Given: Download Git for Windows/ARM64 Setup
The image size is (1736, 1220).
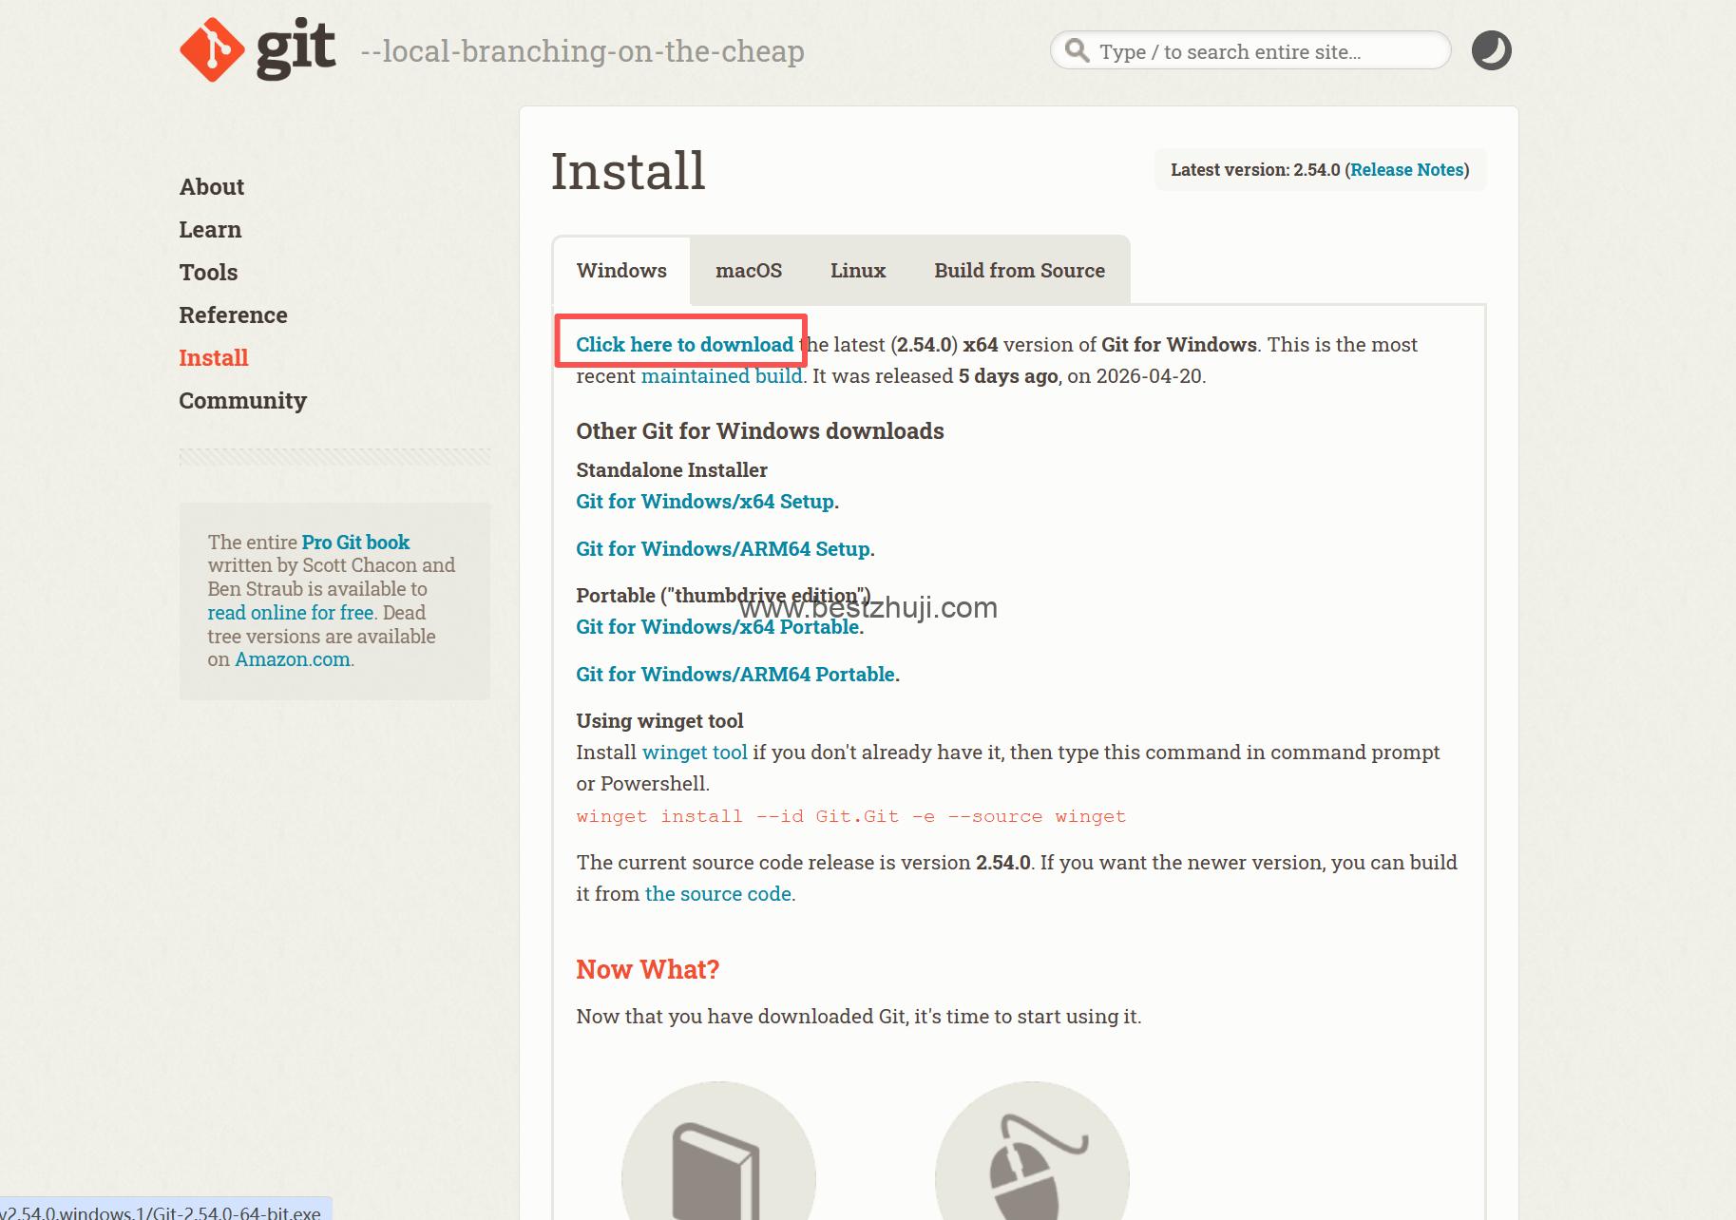Looking at the screenshot, I should click(x=723, y=549).
